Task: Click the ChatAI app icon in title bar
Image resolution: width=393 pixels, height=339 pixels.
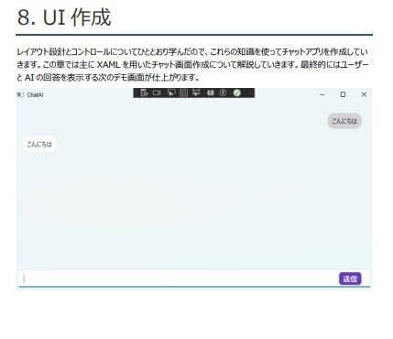Action: pos(20,94)
